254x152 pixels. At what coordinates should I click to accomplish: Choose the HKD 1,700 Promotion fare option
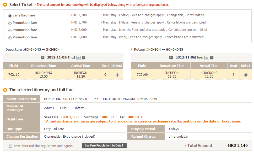(x=10, y=23)
